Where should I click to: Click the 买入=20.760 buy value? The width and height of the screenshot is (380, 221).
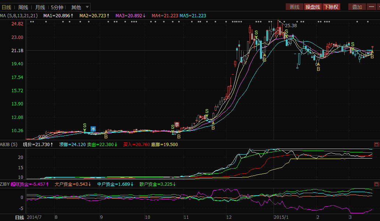point(137,144)
